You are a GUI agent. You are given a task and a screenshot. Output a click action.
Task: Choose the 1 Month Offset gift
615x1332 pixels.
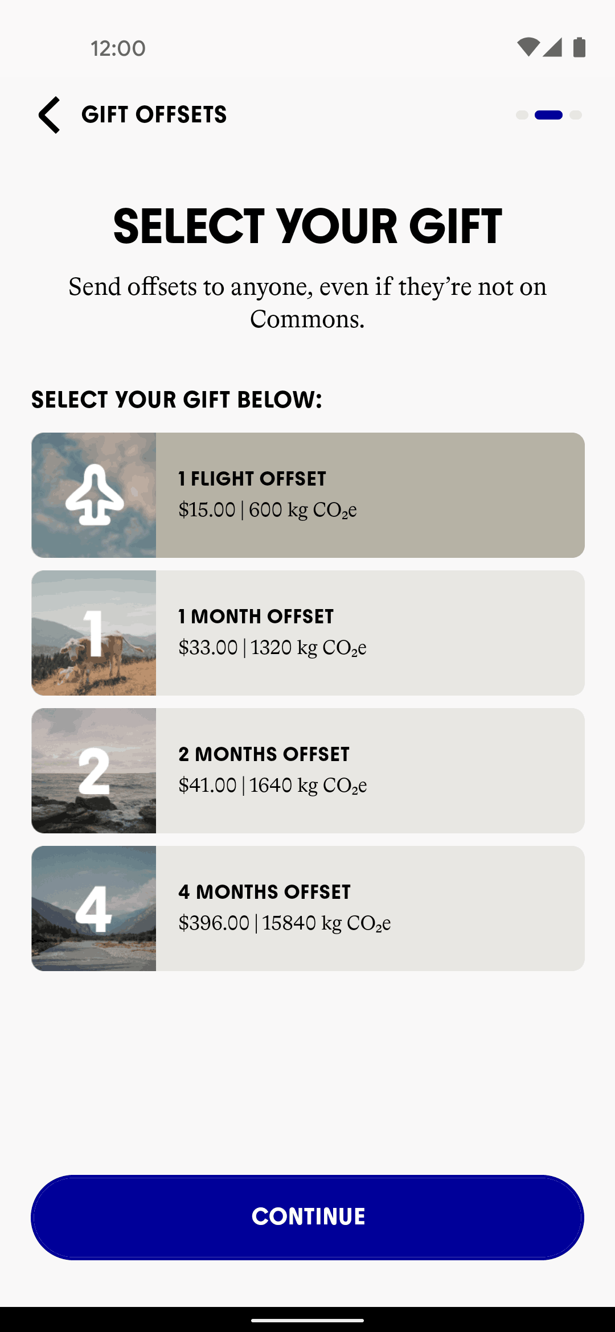[x=370, y=633]
